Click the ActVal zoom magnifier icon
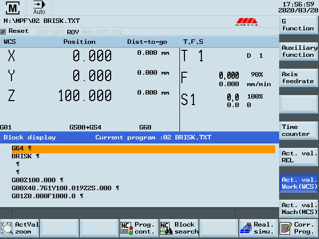 tap(6, 228)
